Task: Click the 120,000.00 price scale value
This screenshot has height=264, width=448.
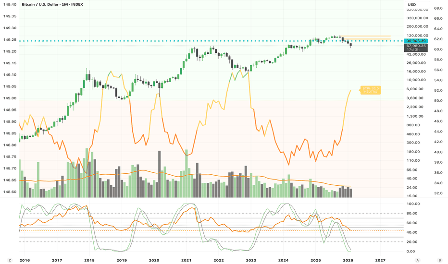Action: [x=417, y=36]
